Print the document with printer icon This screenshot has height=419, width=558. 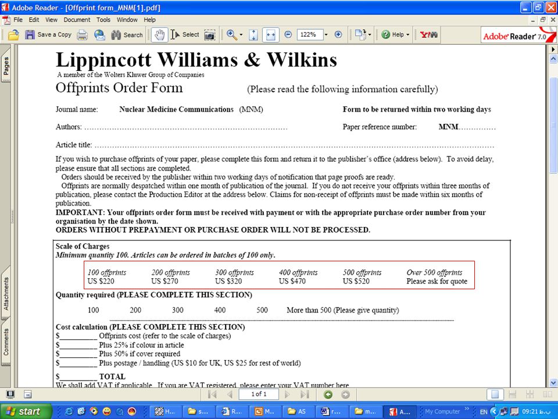82,34
